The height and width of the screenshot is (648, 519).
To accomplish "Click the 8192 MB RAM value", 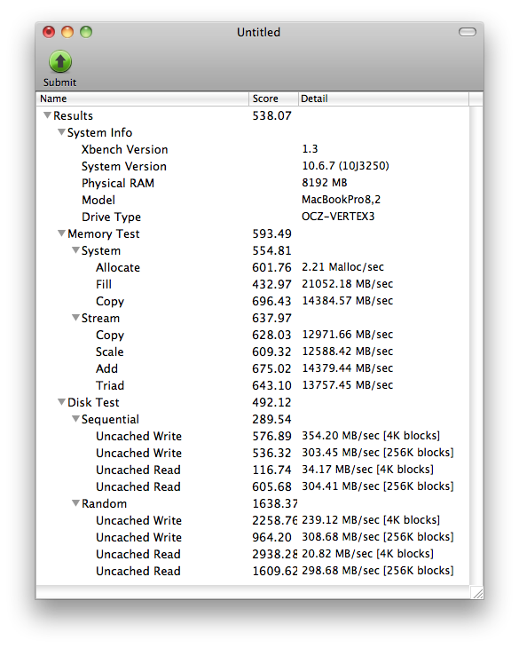I will tap(325, 183).
